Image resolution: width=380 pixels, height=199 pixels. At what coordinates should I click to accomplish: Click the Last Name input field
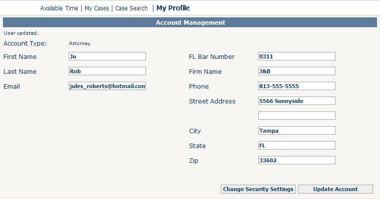[x=107, y=71]
